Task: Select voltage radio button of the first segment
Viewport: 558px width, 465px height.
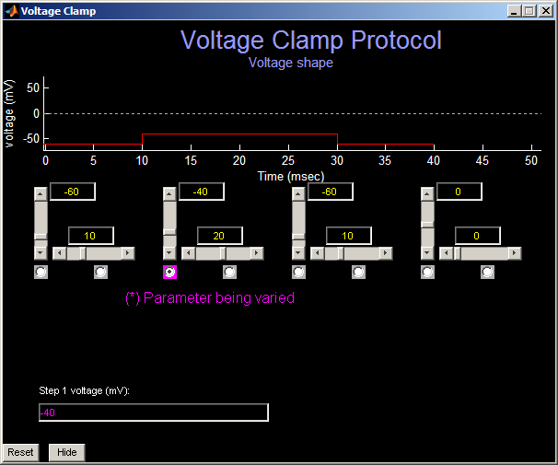Action: (41, 272)
